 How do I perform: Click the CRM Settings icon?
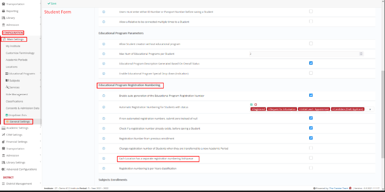(3, 135)
